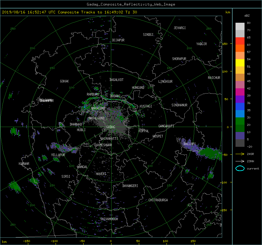Click the 'Gadag_Composite_Reflectivity_Web_Image' title

pyautogui.click(x=131, y=4)
